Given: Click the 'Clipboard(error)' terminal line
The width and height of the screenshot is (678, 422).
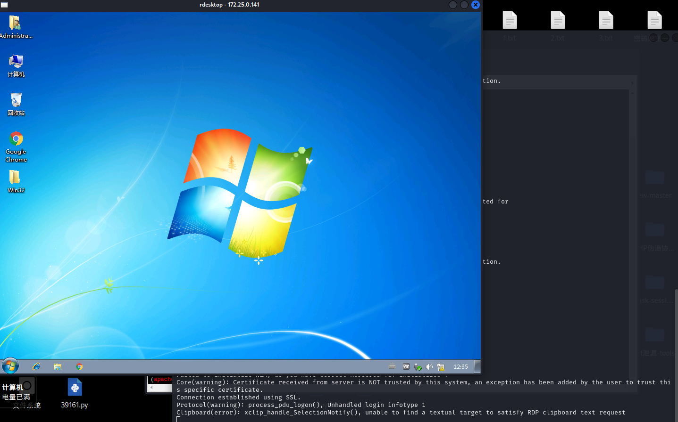Looking at the screenshot, I should (401, 413).
